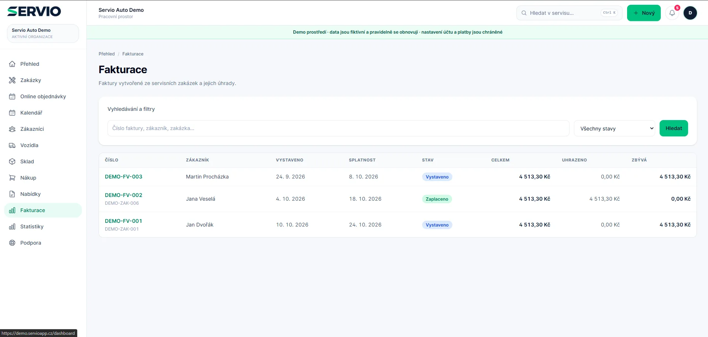Click the Podpora lifebuoy icon

point(12,243)
